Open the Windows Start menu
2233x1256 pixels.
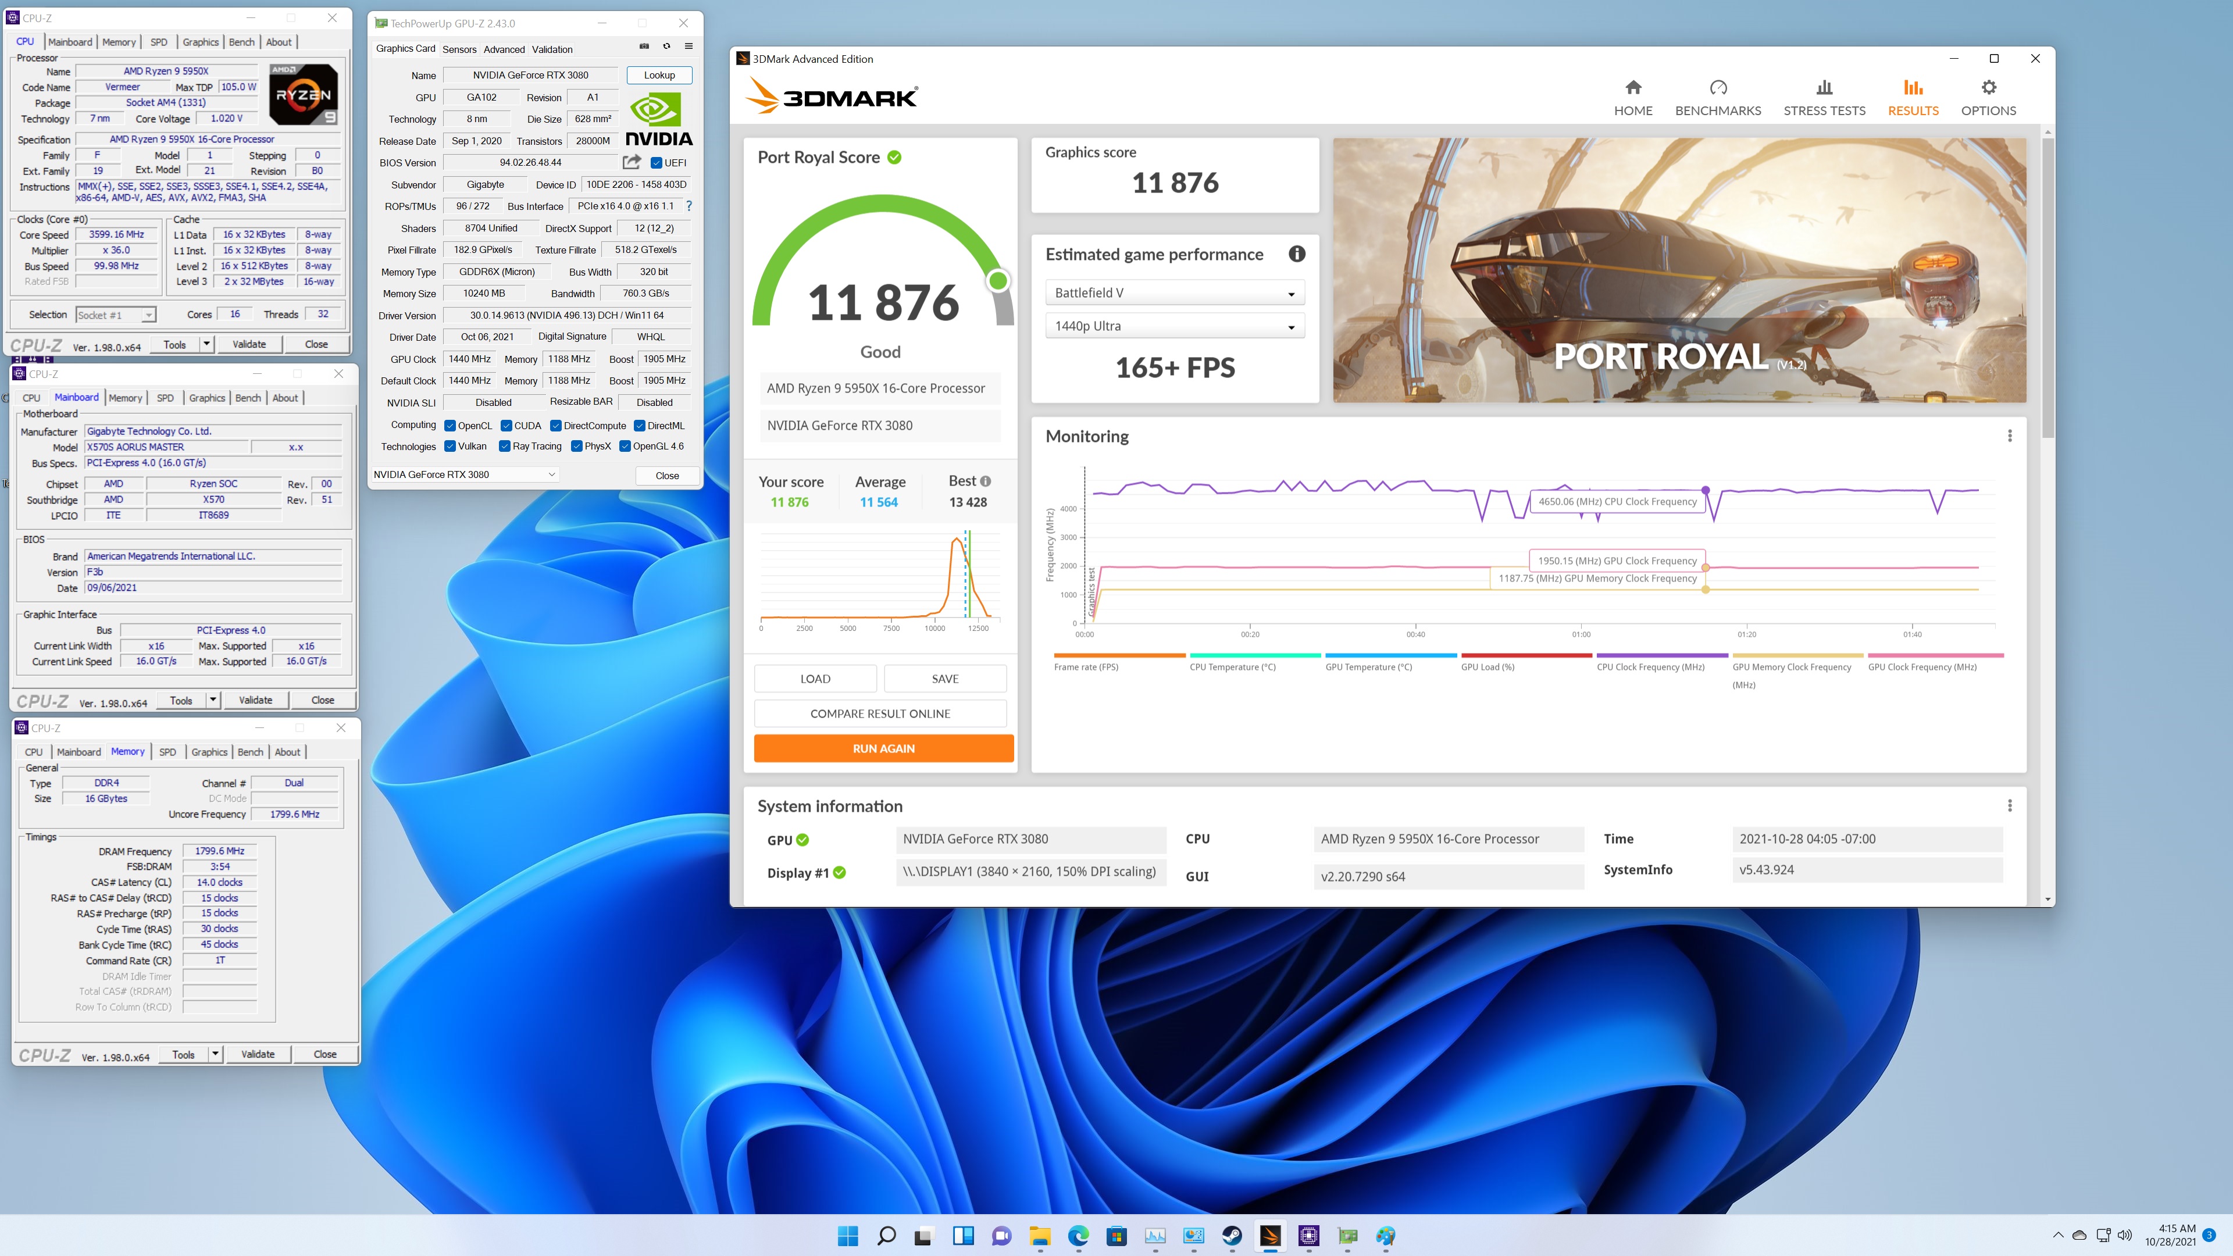848,1235
